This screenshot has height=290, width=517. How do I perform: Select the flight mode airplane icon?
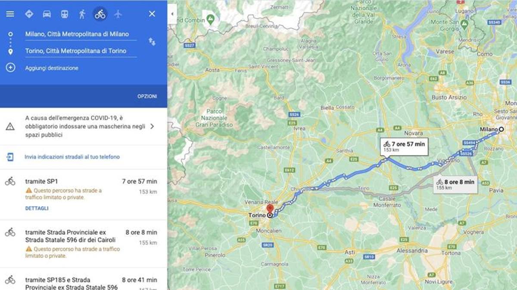click(x=118, y=14)
